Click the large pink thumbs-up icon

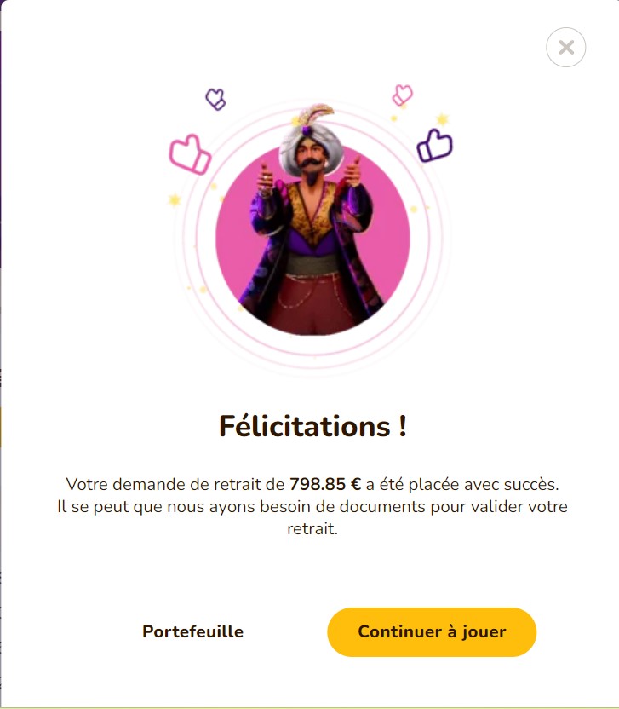click(x=190, y=154)
